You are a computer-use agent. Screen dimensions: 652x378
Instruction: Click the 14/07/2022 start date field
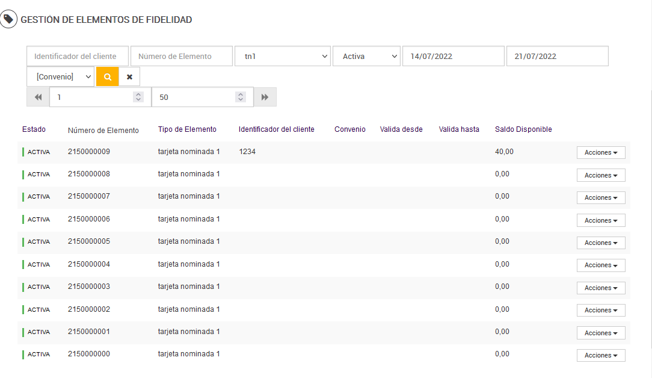click(x=453, y=56)
